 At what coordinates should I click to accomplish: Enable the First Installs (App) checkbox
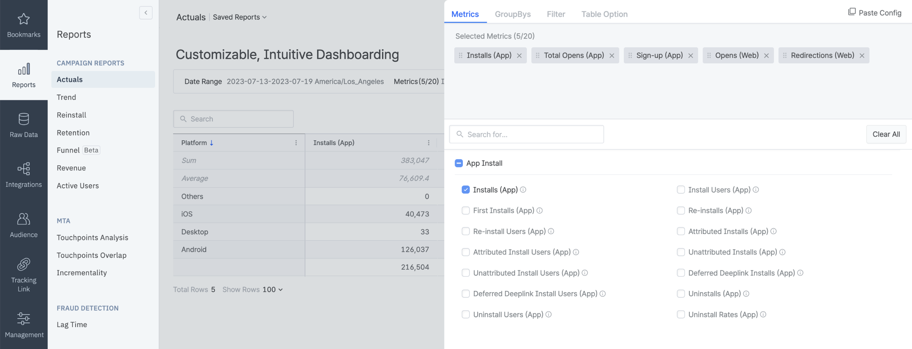pyautogui.click(x=466, y=210)
